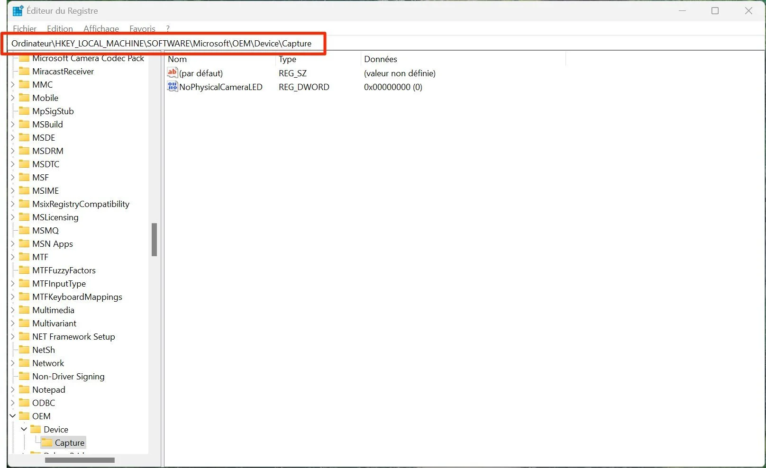Select the Notepad folder icon
The height and width of the screenshot is (468, 766).
coord(24,389)
